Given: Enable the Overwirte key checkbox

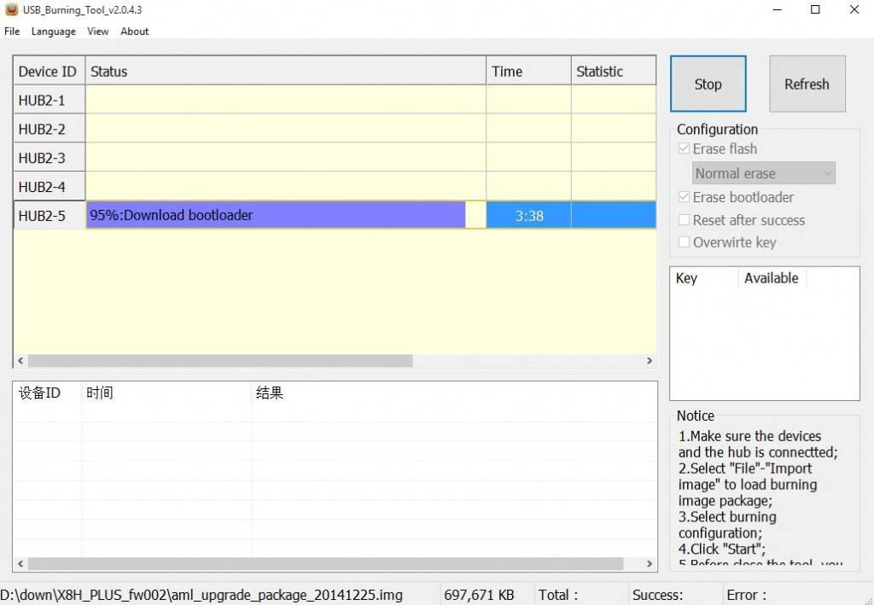Looking at the screenshot, I should (684, 241).
